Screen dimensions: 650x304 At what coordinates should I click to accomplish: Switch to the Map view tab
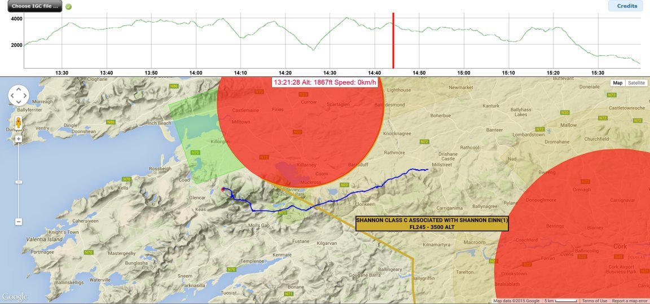pyautogui.click(x=618, y=83)
